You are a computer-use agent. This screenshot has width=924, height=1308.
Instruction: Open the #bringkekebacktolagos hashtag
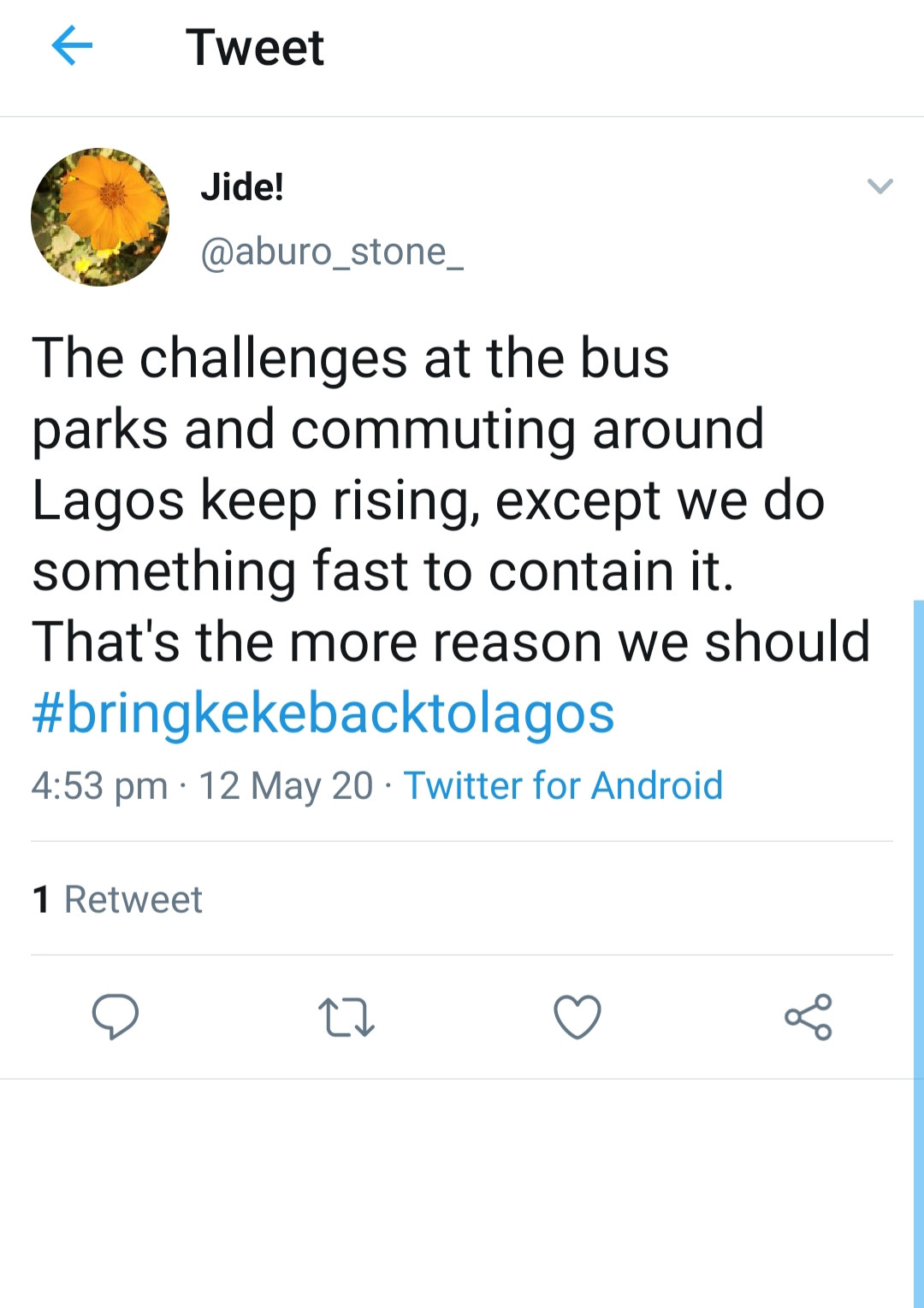click(323, 713)
